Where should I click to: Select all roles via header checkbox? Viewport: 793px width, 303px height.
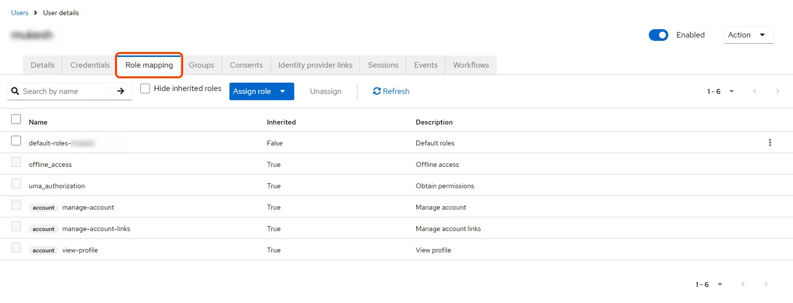pos(16,119)
